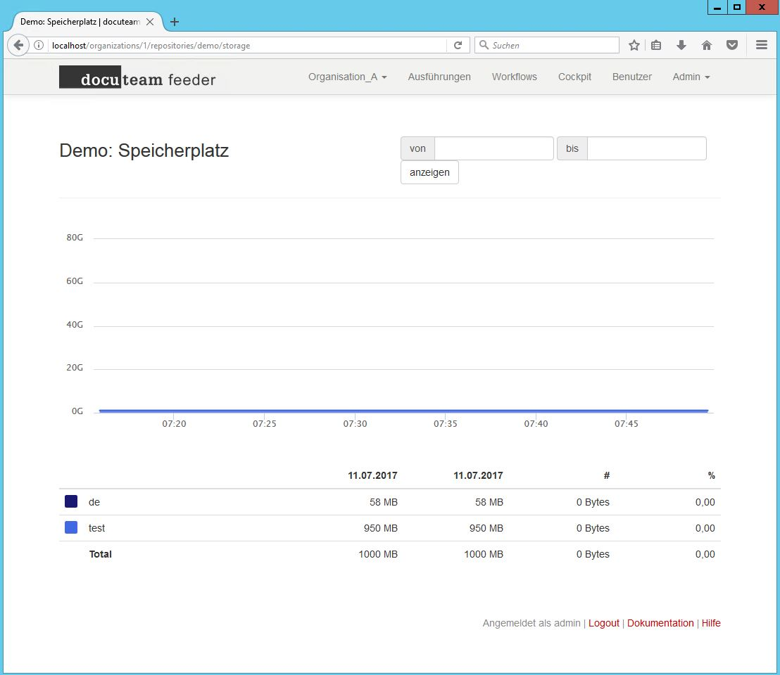Screen dimensions: 780x675
Task: Click the dark blue 'de' color swatch
Action: pyautogui.click(x=71, y=501)
